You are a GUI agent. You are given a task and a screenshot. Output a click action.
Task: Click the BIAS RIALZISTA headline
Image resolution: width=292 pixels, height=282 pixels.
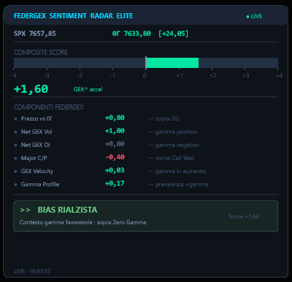67,210
